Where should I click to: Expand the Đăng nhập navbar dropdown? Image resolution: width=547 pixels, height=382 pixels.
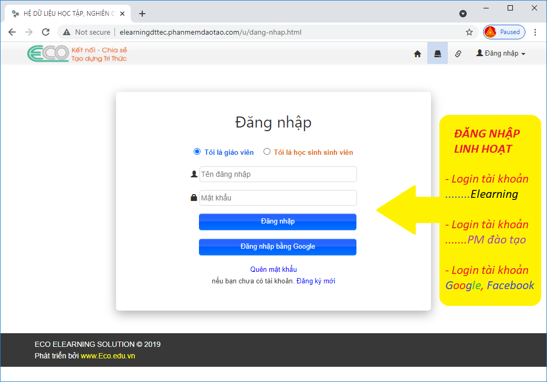pos(500,54)
